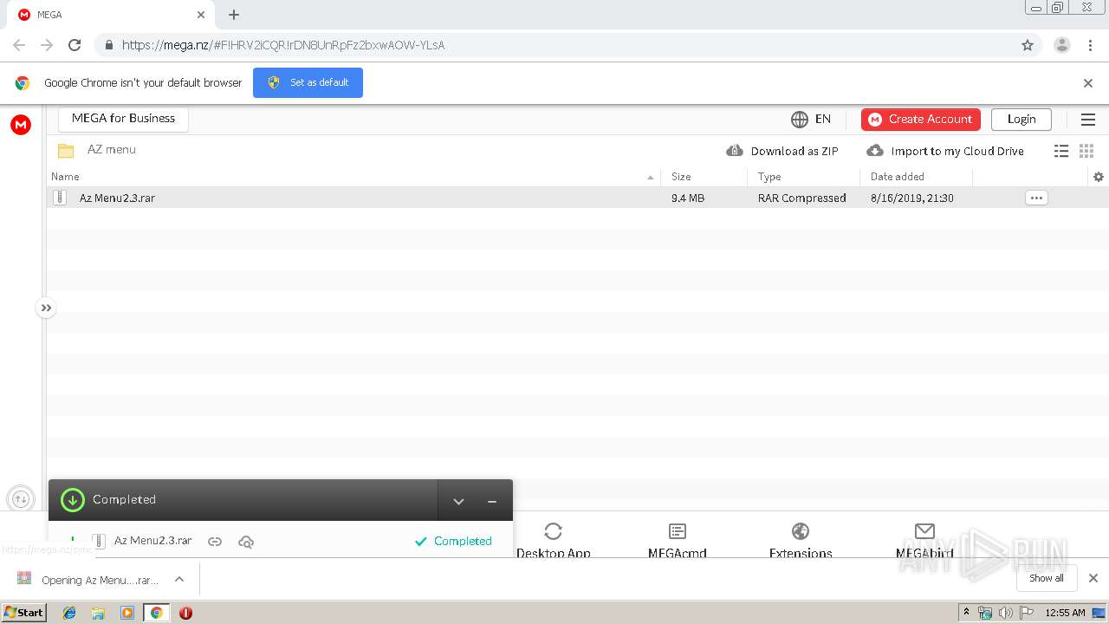Click Show all downloads button
The image size is (1109, 624).
(x=1046, y=578)
